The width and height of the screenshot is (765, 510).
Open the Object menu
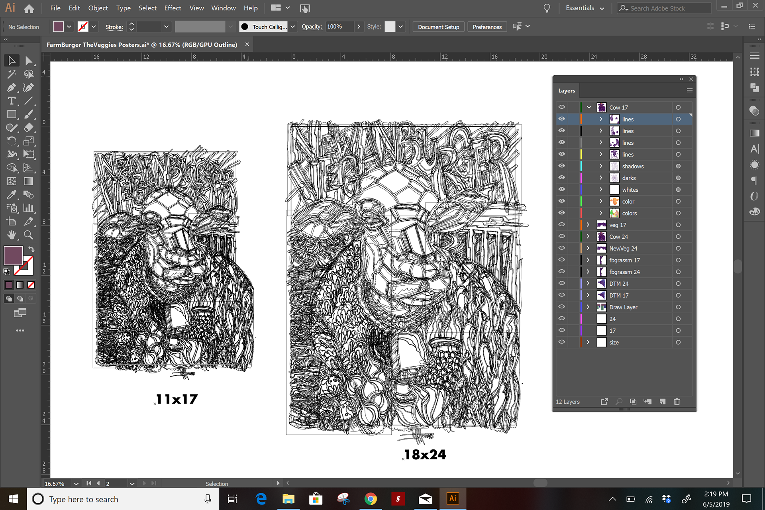tap(98, 8)
